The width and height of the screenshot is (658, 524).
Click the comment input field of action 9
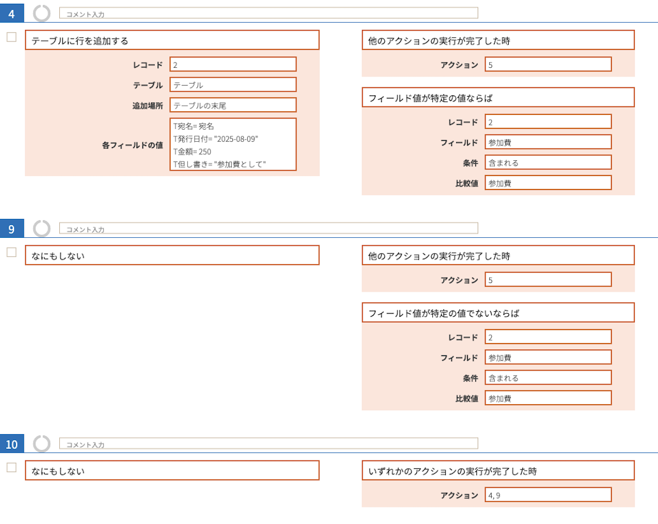point(268,228)
